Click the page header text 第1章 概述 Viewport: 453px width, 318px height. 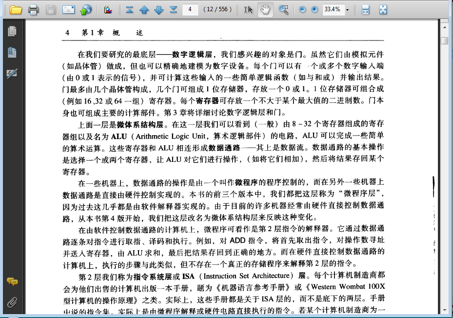tap(112, 33)
